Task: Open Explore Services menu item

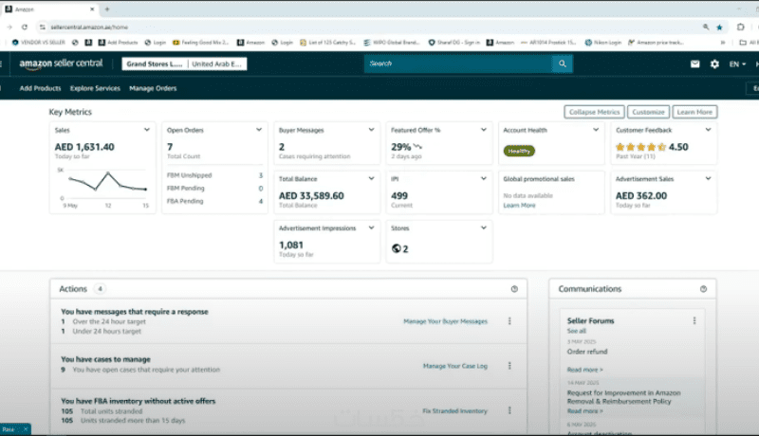Action: (95, 88)
